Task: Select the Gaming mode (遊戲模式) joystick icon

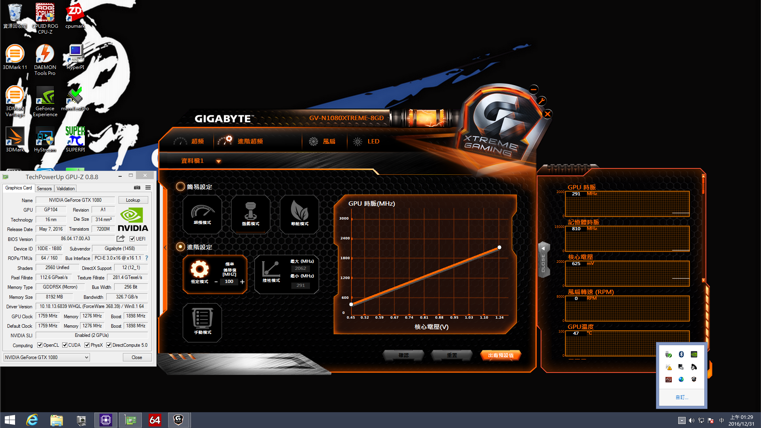Action: 250,214
